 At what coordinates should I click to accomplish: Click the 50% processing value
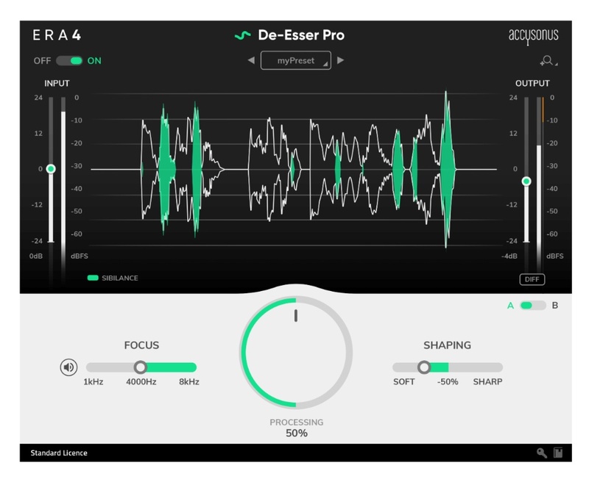point(297,434)
